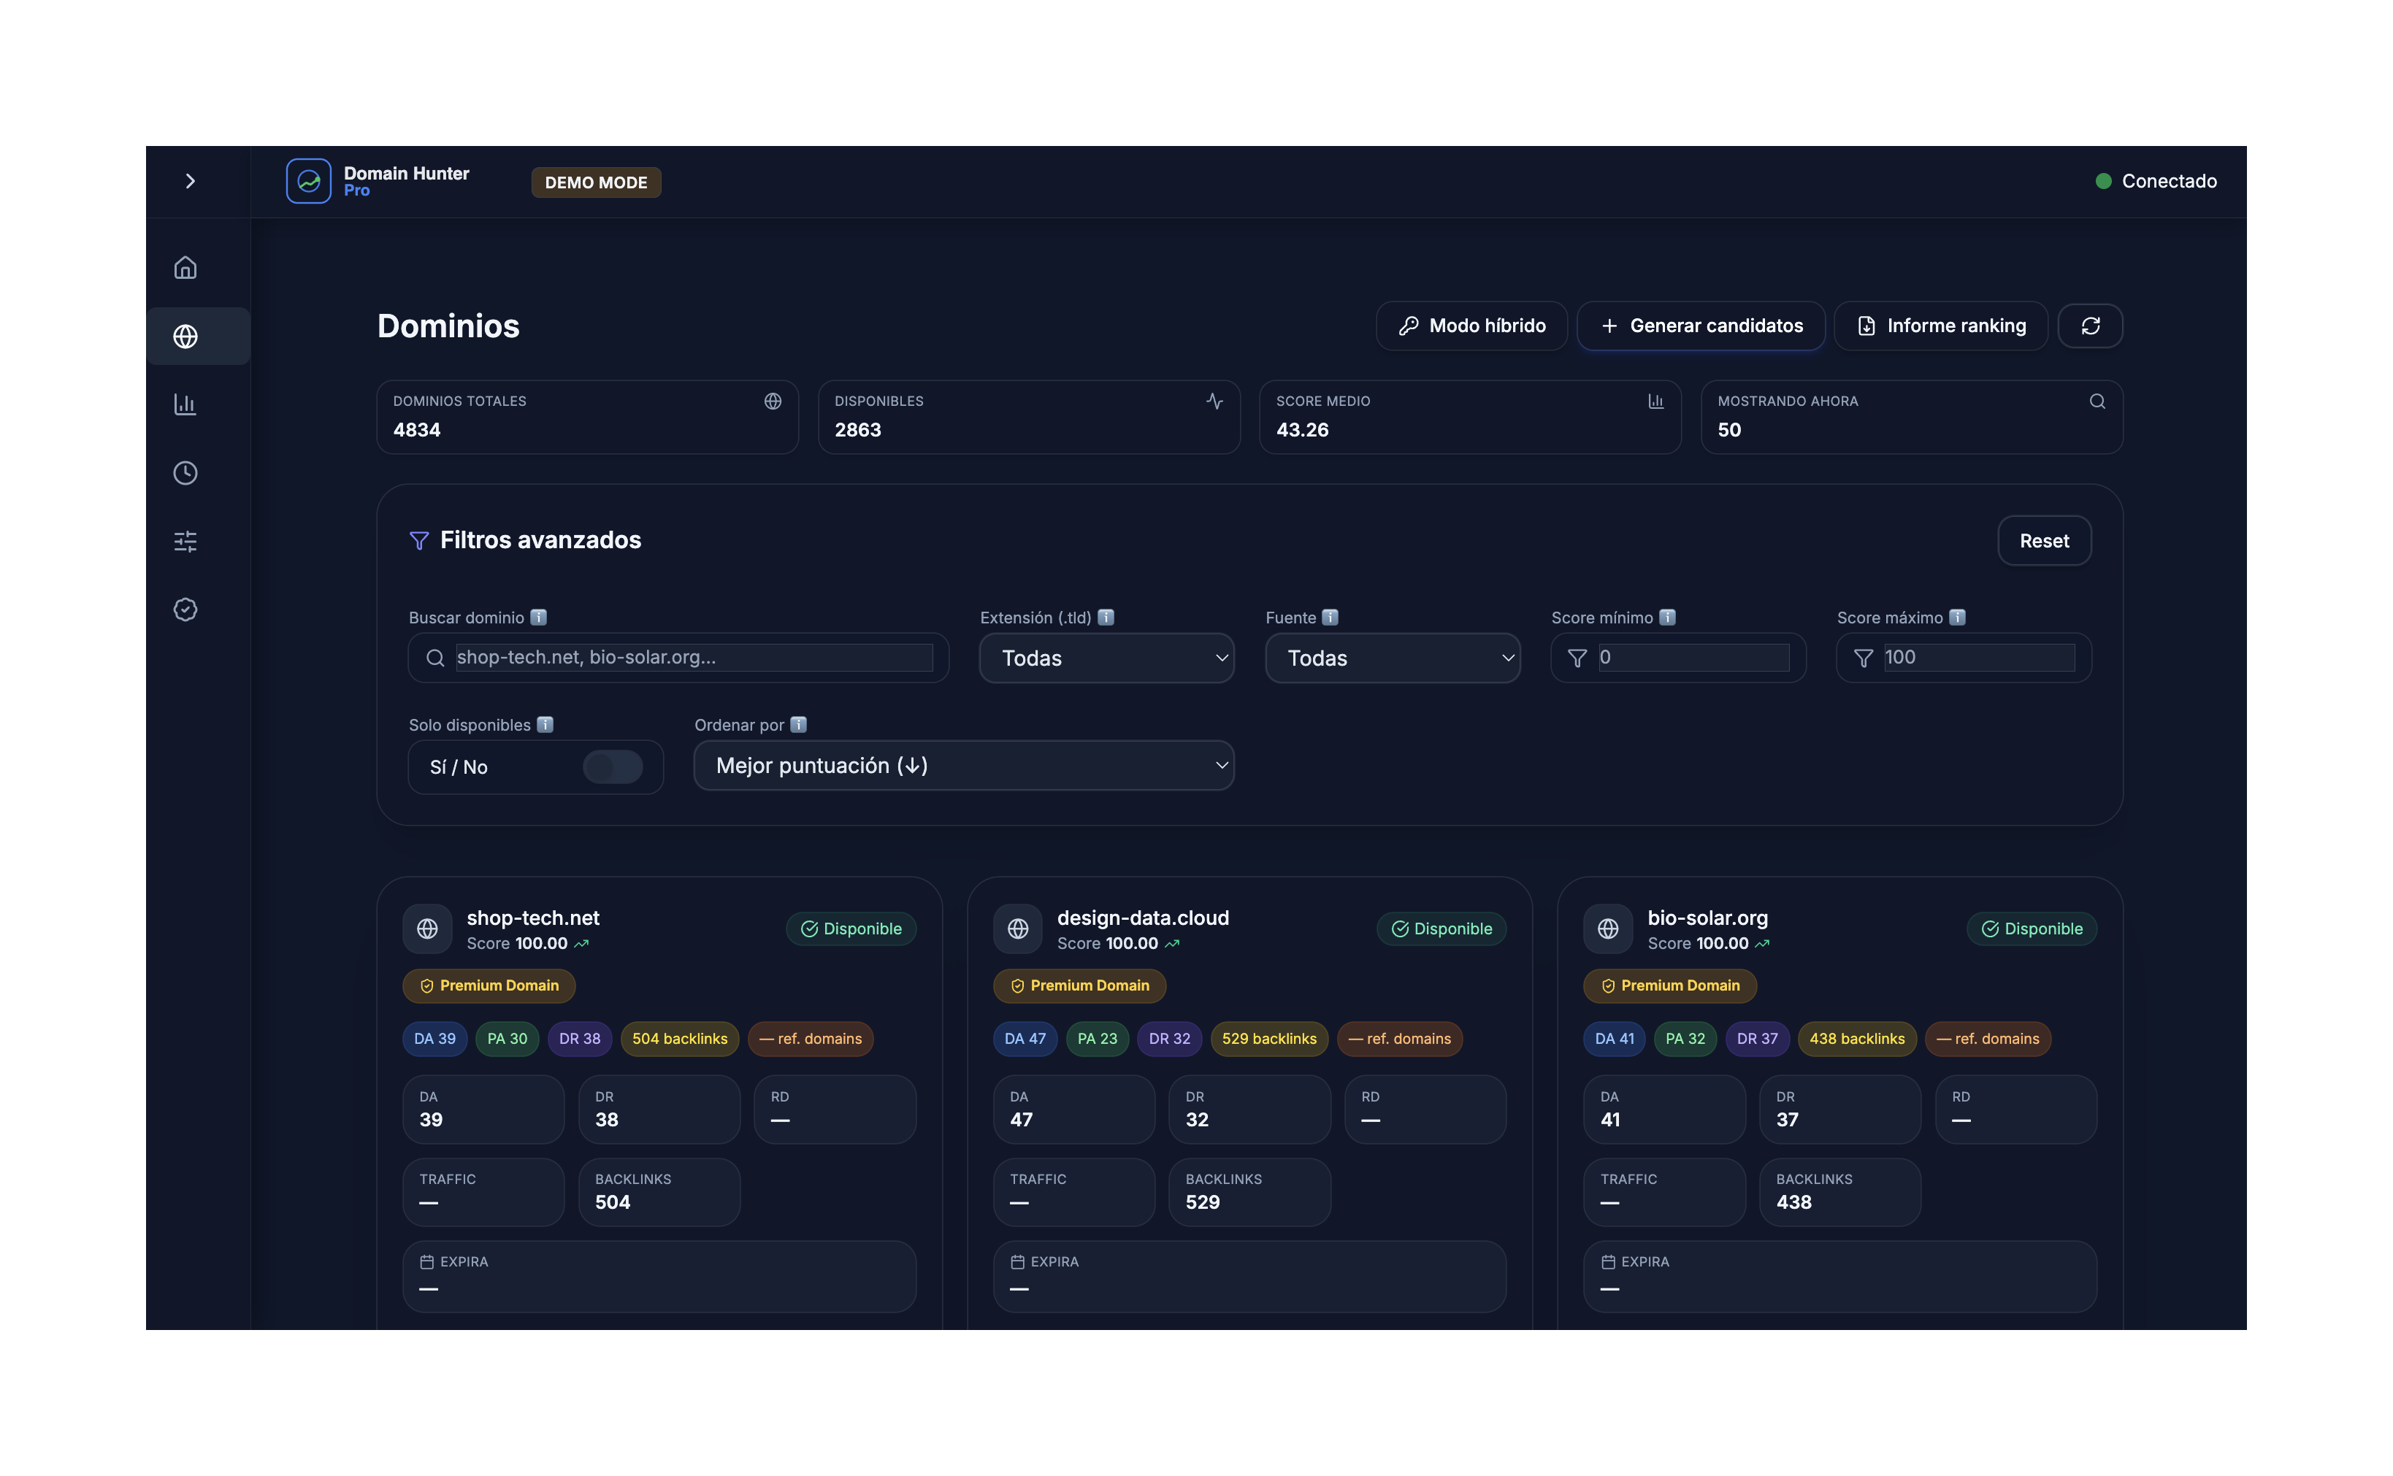Click the Domain Hunter Pro logo
Viewport: 2393px width, 1476px height.
(308, 180)
